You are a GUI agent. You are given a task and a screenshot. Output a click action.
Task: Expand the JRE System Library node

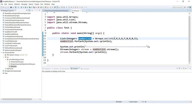[4, 55]
